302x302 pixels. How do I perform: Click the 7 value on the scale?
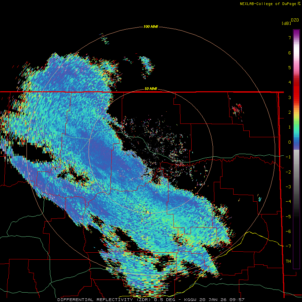click(x=290, y=38)
